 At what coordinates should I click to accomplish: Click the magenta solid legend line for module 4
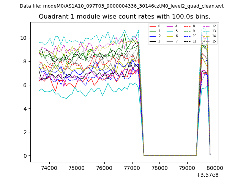click(170, 26)
